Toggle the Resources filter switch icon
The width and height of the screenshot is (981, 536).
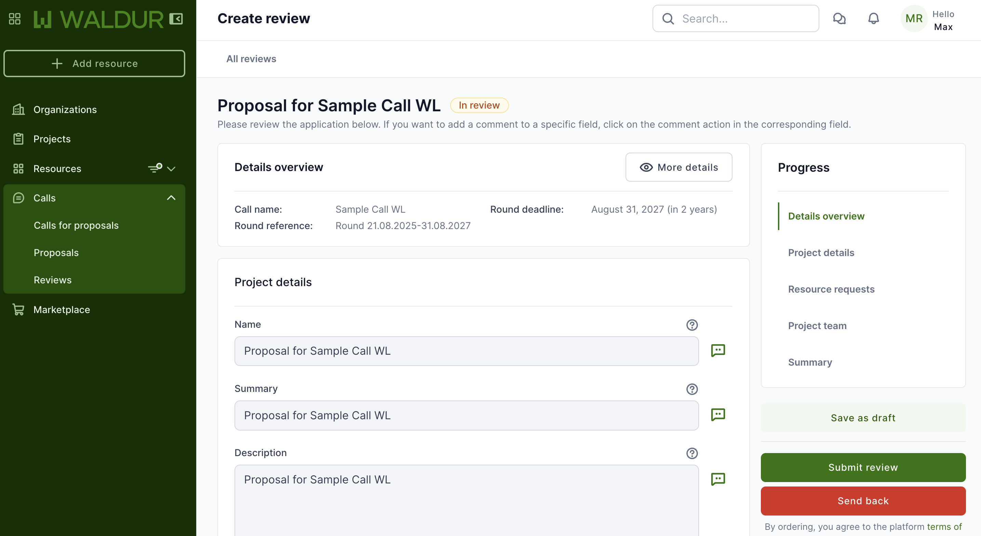point(155,168)
